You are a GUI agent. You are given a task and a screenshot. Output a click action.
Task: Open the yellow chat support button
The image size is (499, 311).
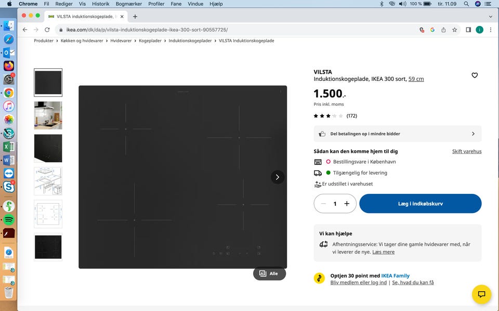tap(481, 294)
